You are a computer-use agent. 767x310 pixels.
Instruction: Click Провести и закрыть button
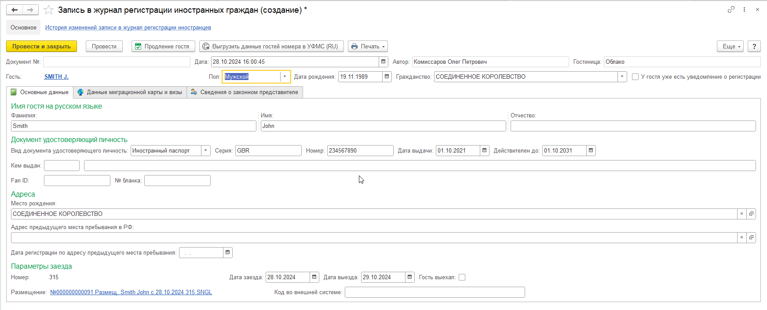click(x=41, y=46)
